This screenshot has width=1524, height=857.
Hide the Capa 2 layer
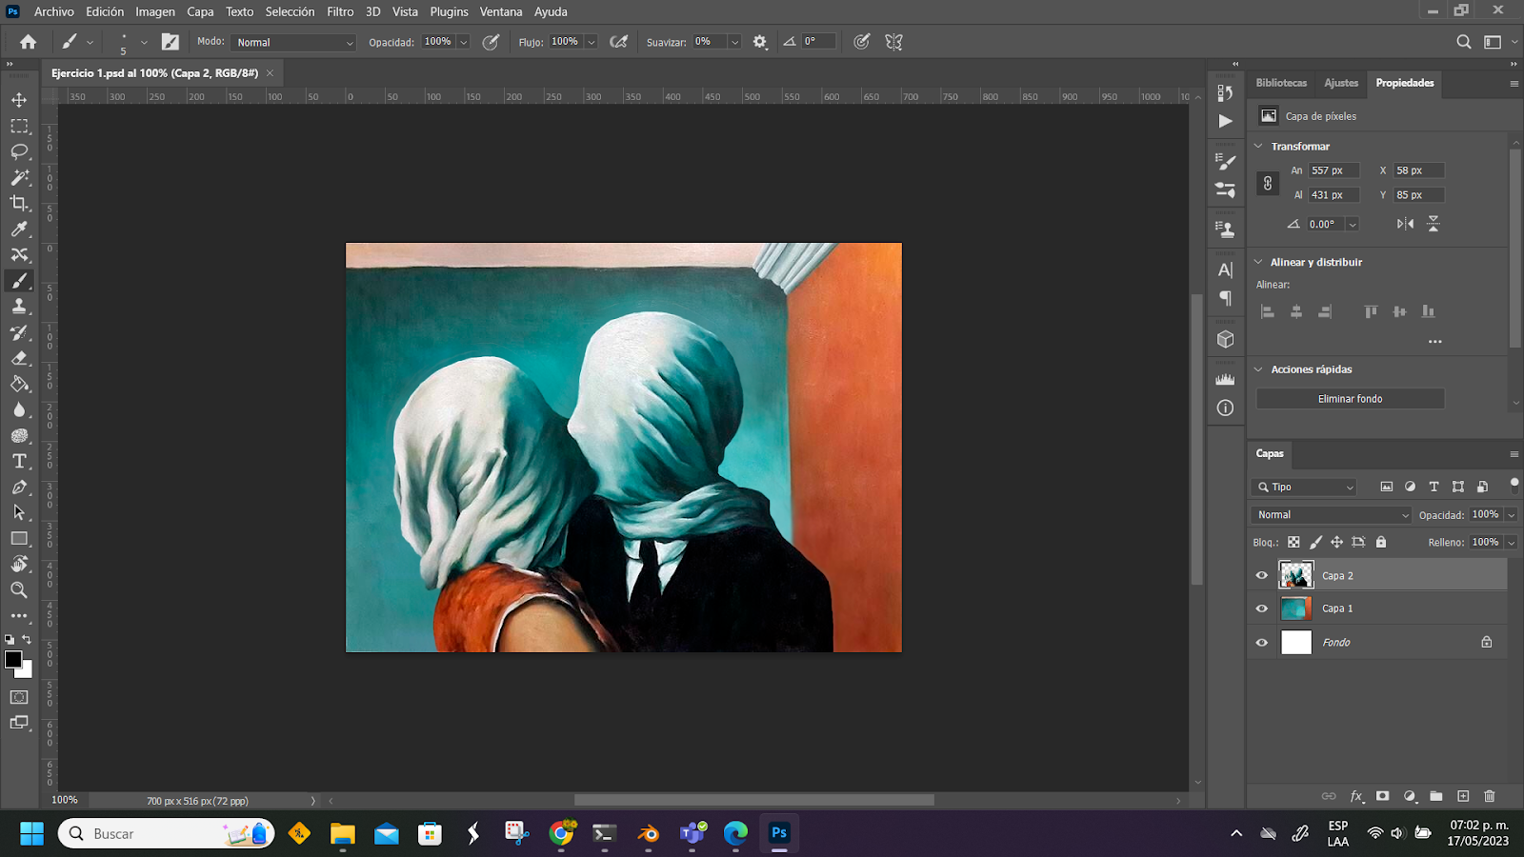click(1262, 575)
